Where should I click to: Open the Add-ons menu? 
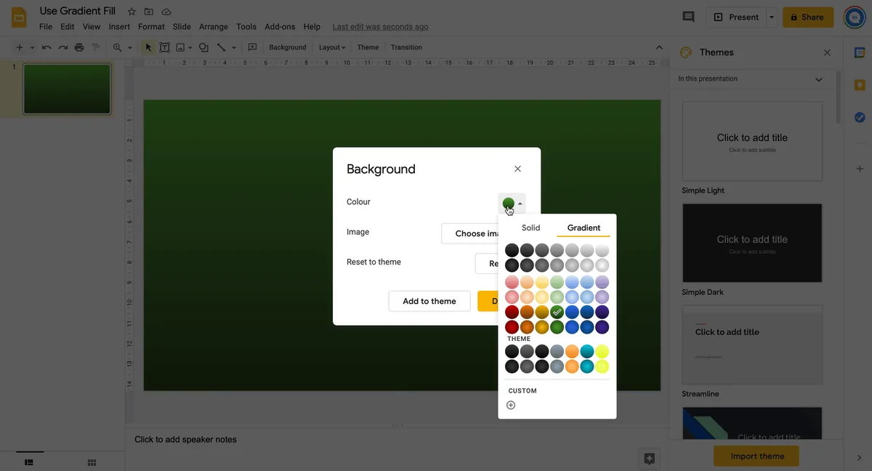coord(280,27)
